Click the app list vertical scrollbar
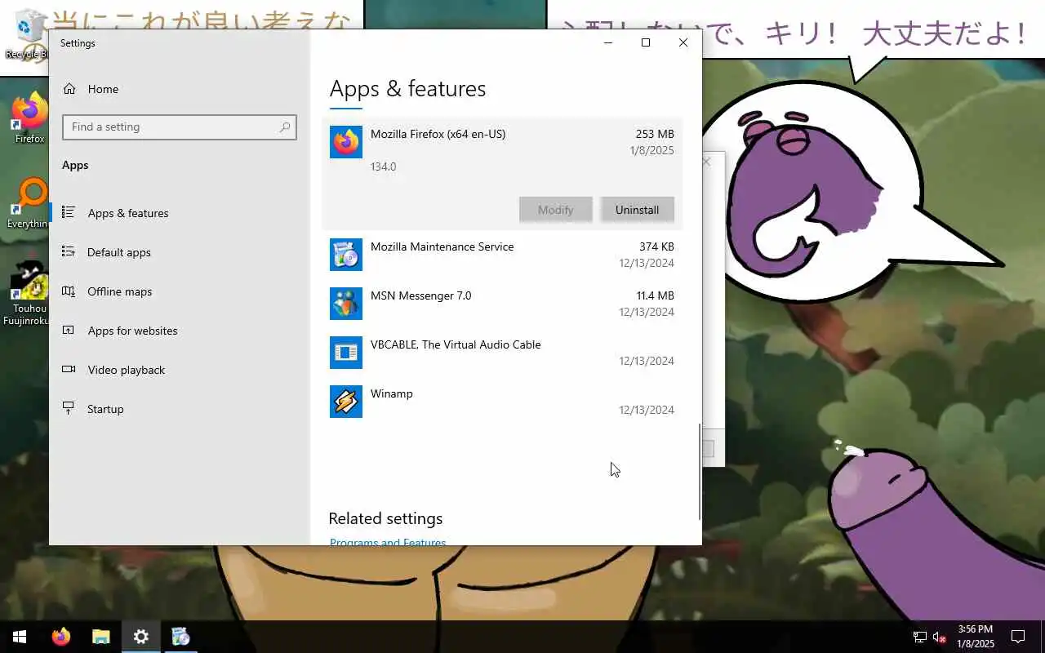 (699, 472)
